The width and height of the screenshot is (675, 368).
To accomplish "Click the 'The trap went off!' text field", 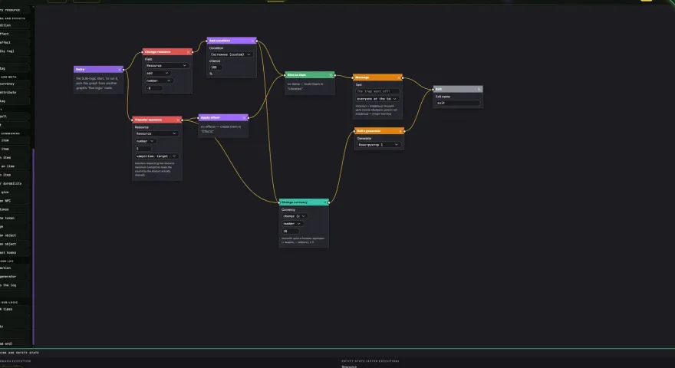I will click(x=377, y=91).
